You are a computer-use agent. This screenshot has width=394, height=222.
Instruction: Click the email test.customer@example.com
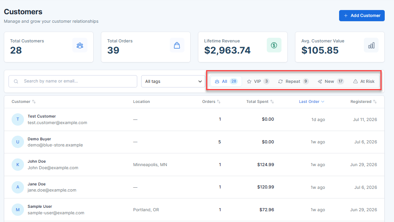click(x=57, y=123)
